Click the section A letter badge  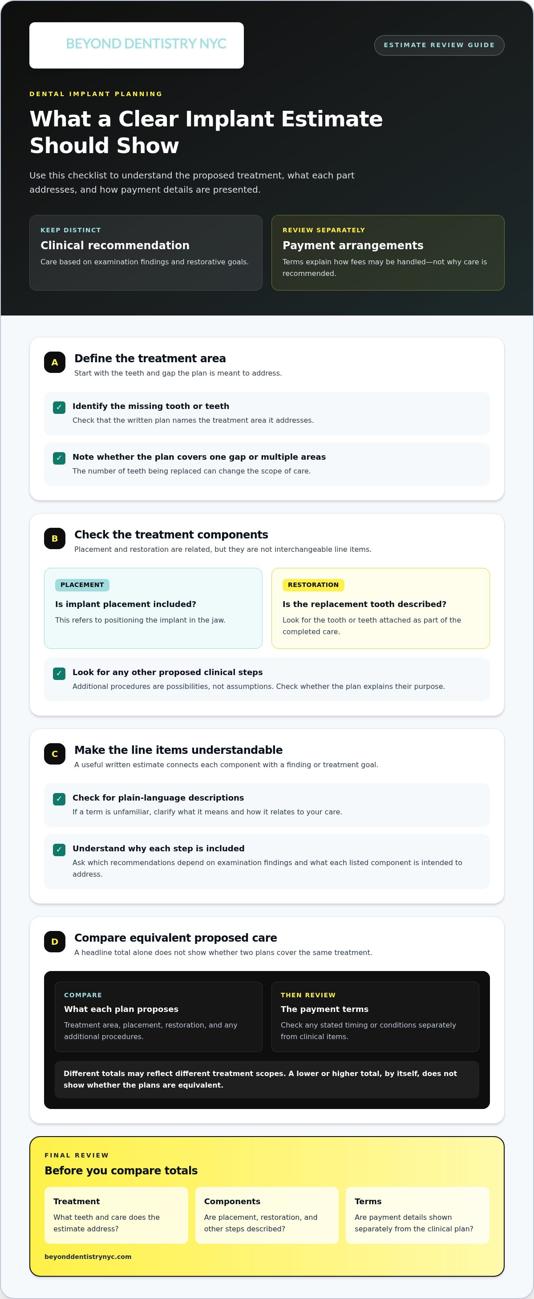[x=54, y=362]
